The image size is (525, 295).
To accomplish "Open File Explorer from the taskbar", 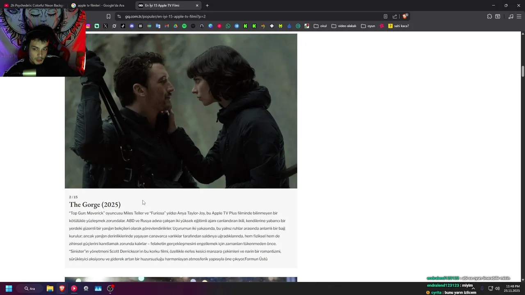I will point(50,288).
